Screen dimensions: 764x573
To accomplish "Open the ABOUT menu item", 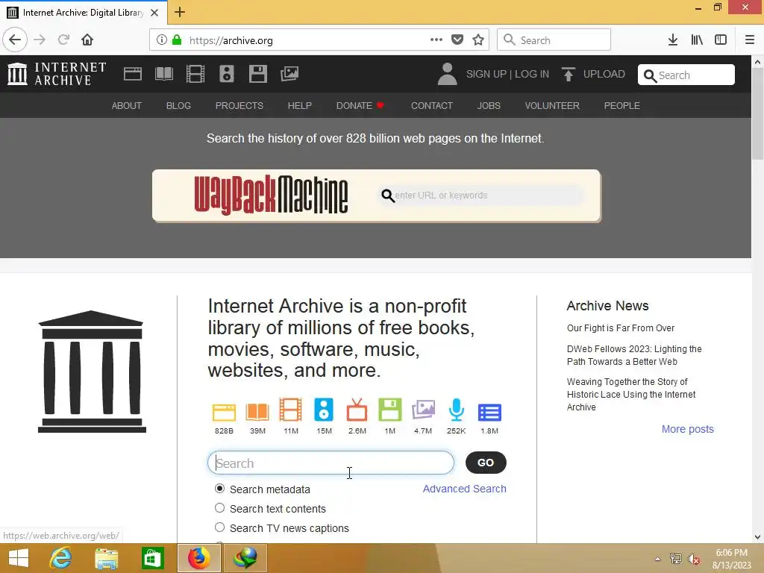I will [x=127, y=106].
